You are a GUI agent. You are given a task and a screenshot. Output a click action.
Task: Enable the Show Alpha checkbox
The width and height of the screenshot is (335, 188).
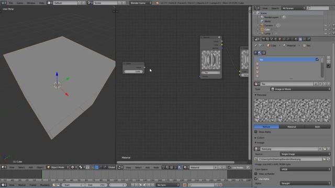[256, 132]
